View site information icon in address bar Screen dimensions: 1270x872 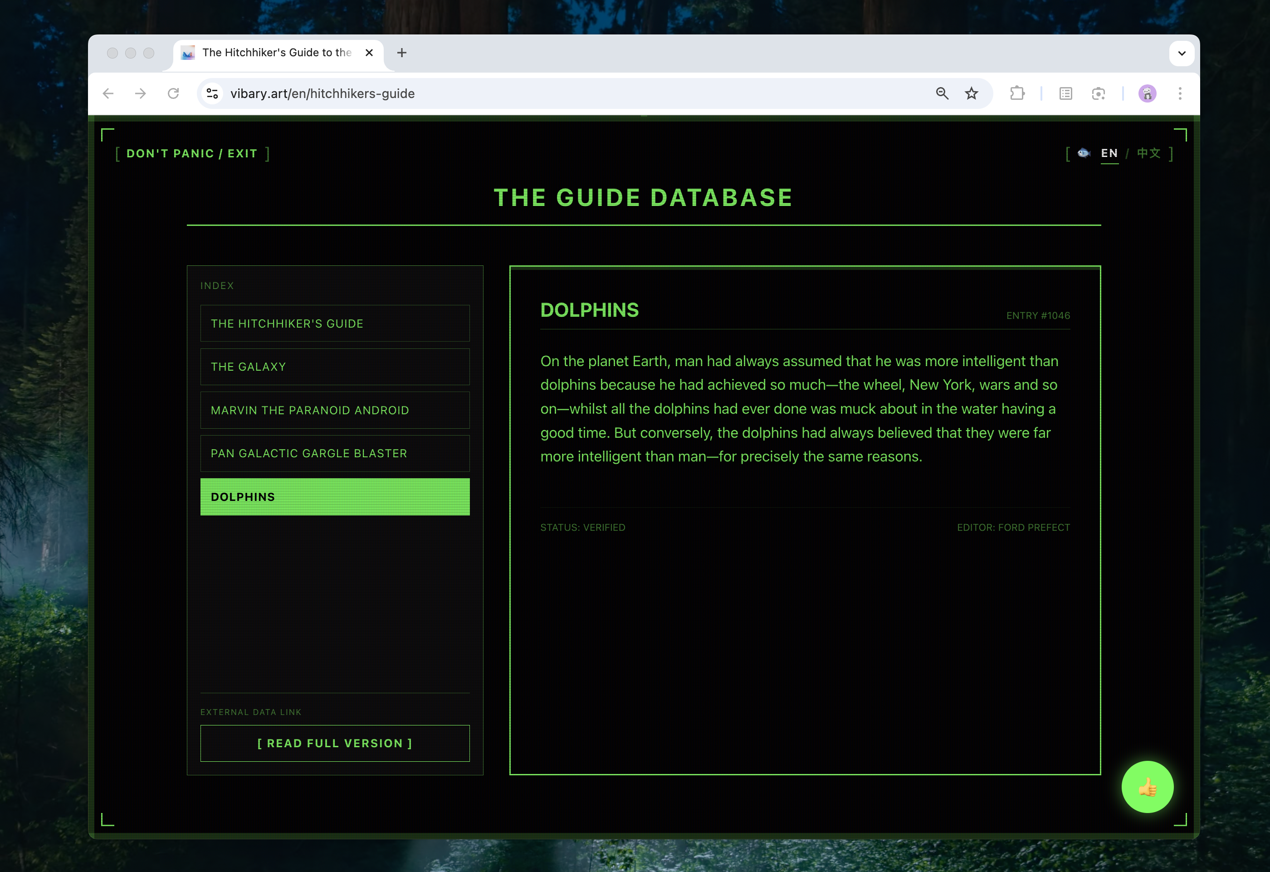(213, 93)
